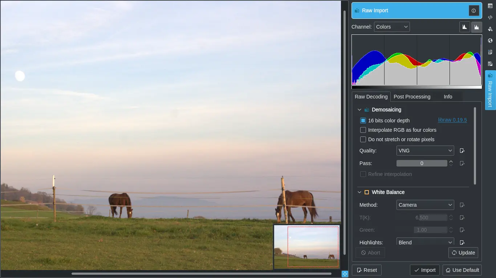Click the info icon in Raw Import header
Image resolution: width=496 pixels, height=278 pixels.
[474, 10]
